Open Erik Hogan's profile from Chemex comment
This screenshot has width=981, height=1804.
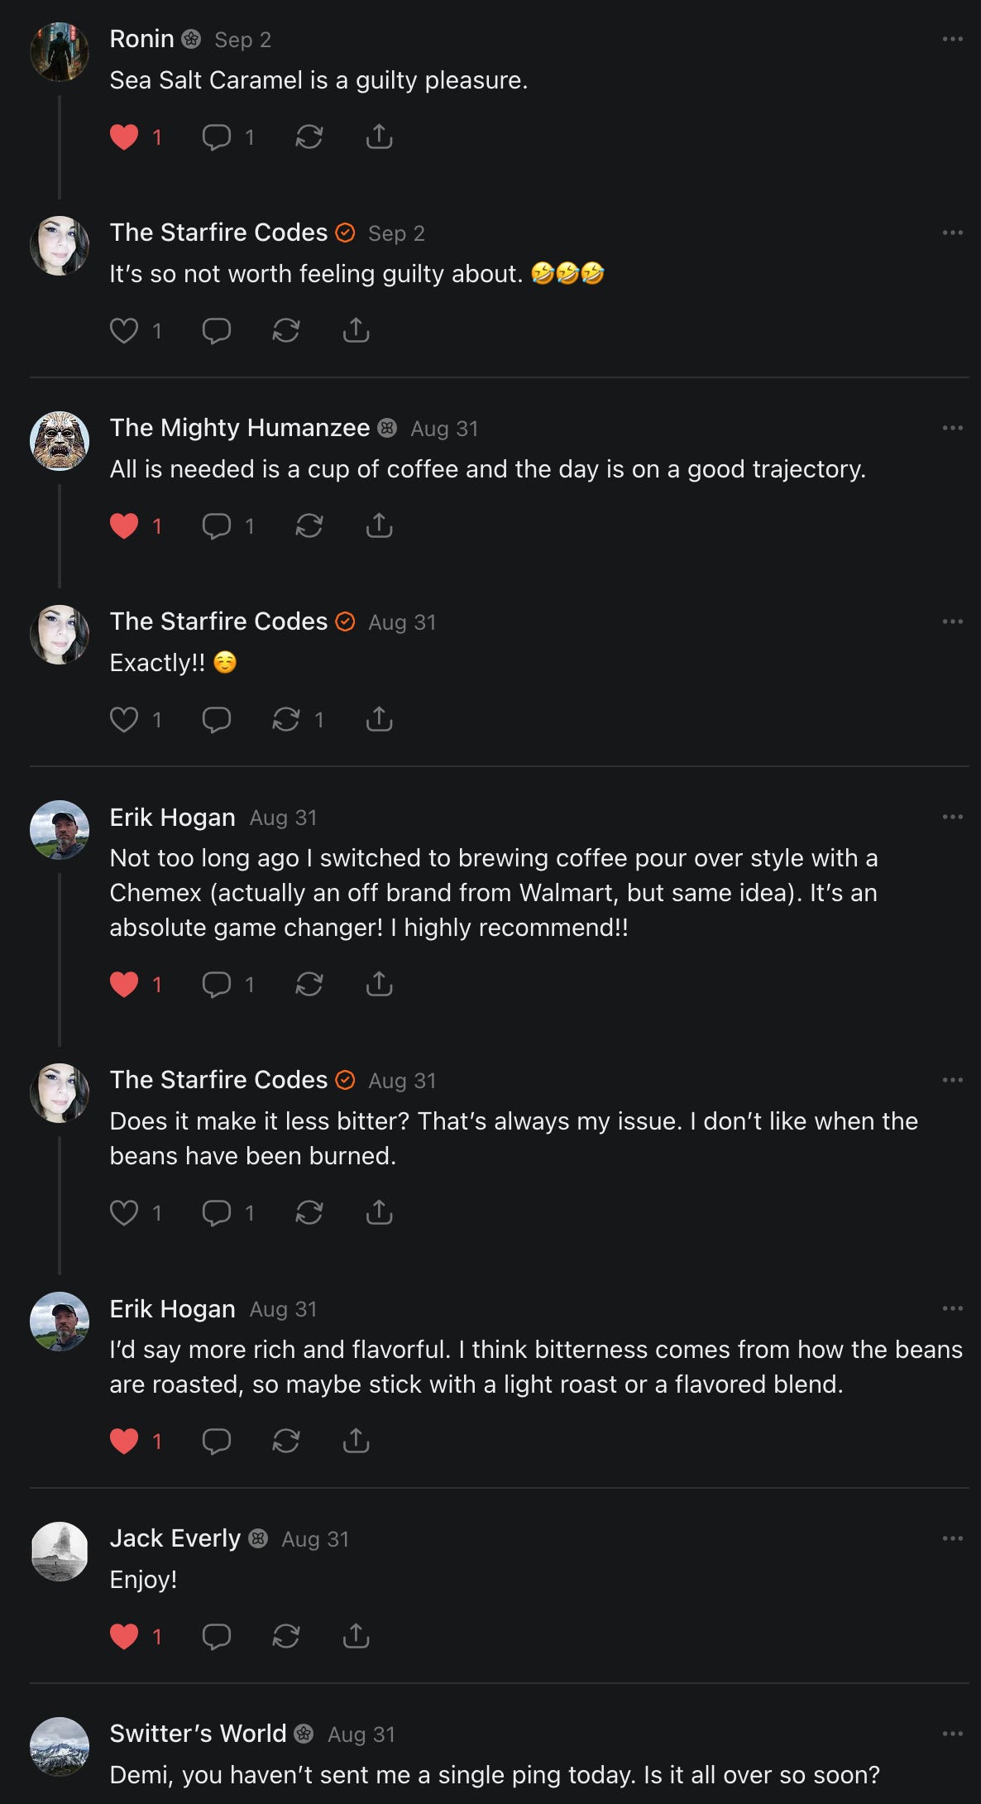172,818
